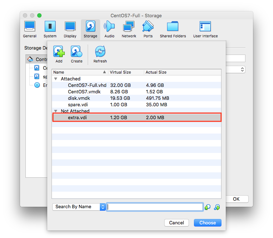Click the 4.96 GB actual size cell
Image resolution: width=273 pixels, height=238 pixels.
coord(155,85)
